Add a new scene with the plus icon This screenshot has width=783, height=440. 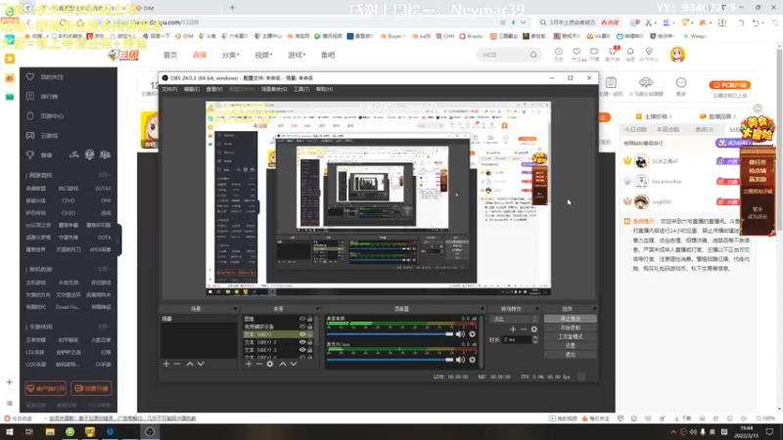(166, 364)
